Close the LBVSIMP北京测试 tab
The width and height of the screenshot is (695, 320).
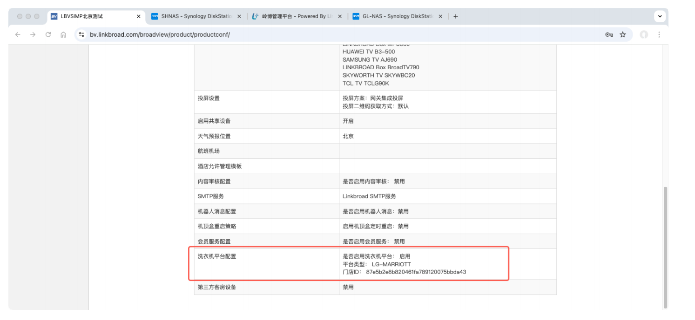click(138, 16)
